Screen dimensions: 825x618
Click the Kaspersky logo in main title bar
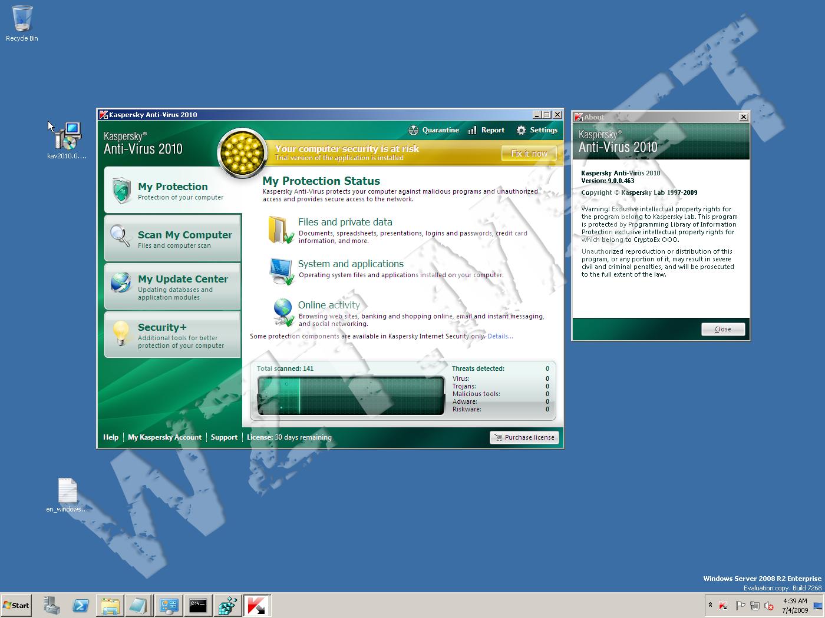[x=103, y=115]
